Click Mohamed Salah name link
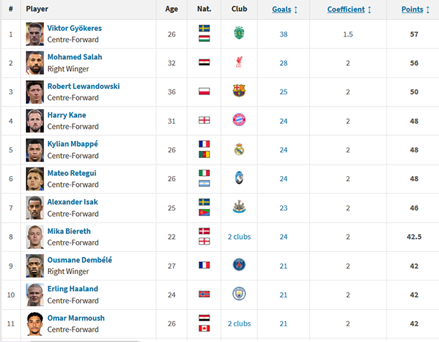This screenshot has width=439, height=342. 75,57
